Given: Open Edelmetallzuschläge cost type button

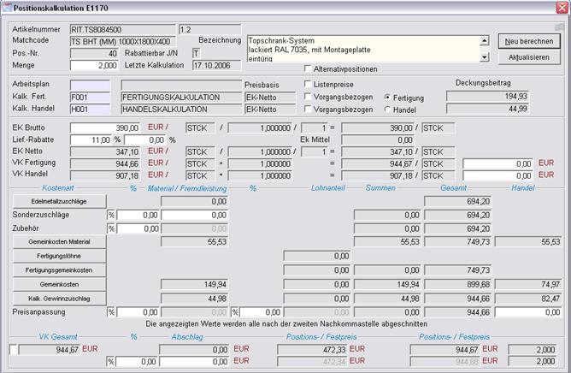Looking at the screenshot, I should coord(58,200).
